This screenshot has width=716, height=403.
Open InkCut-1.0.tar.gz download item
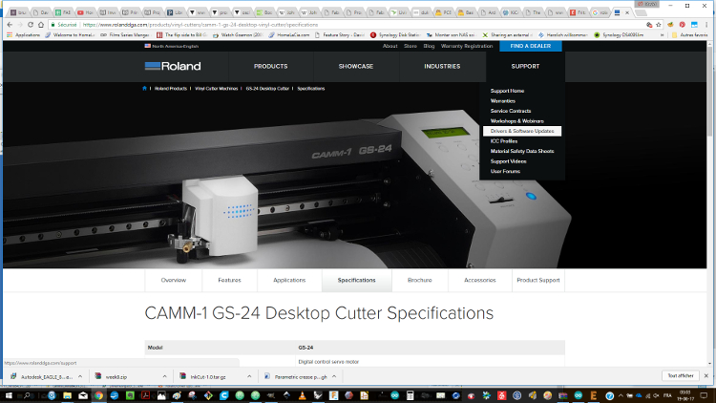pos(208,376)
